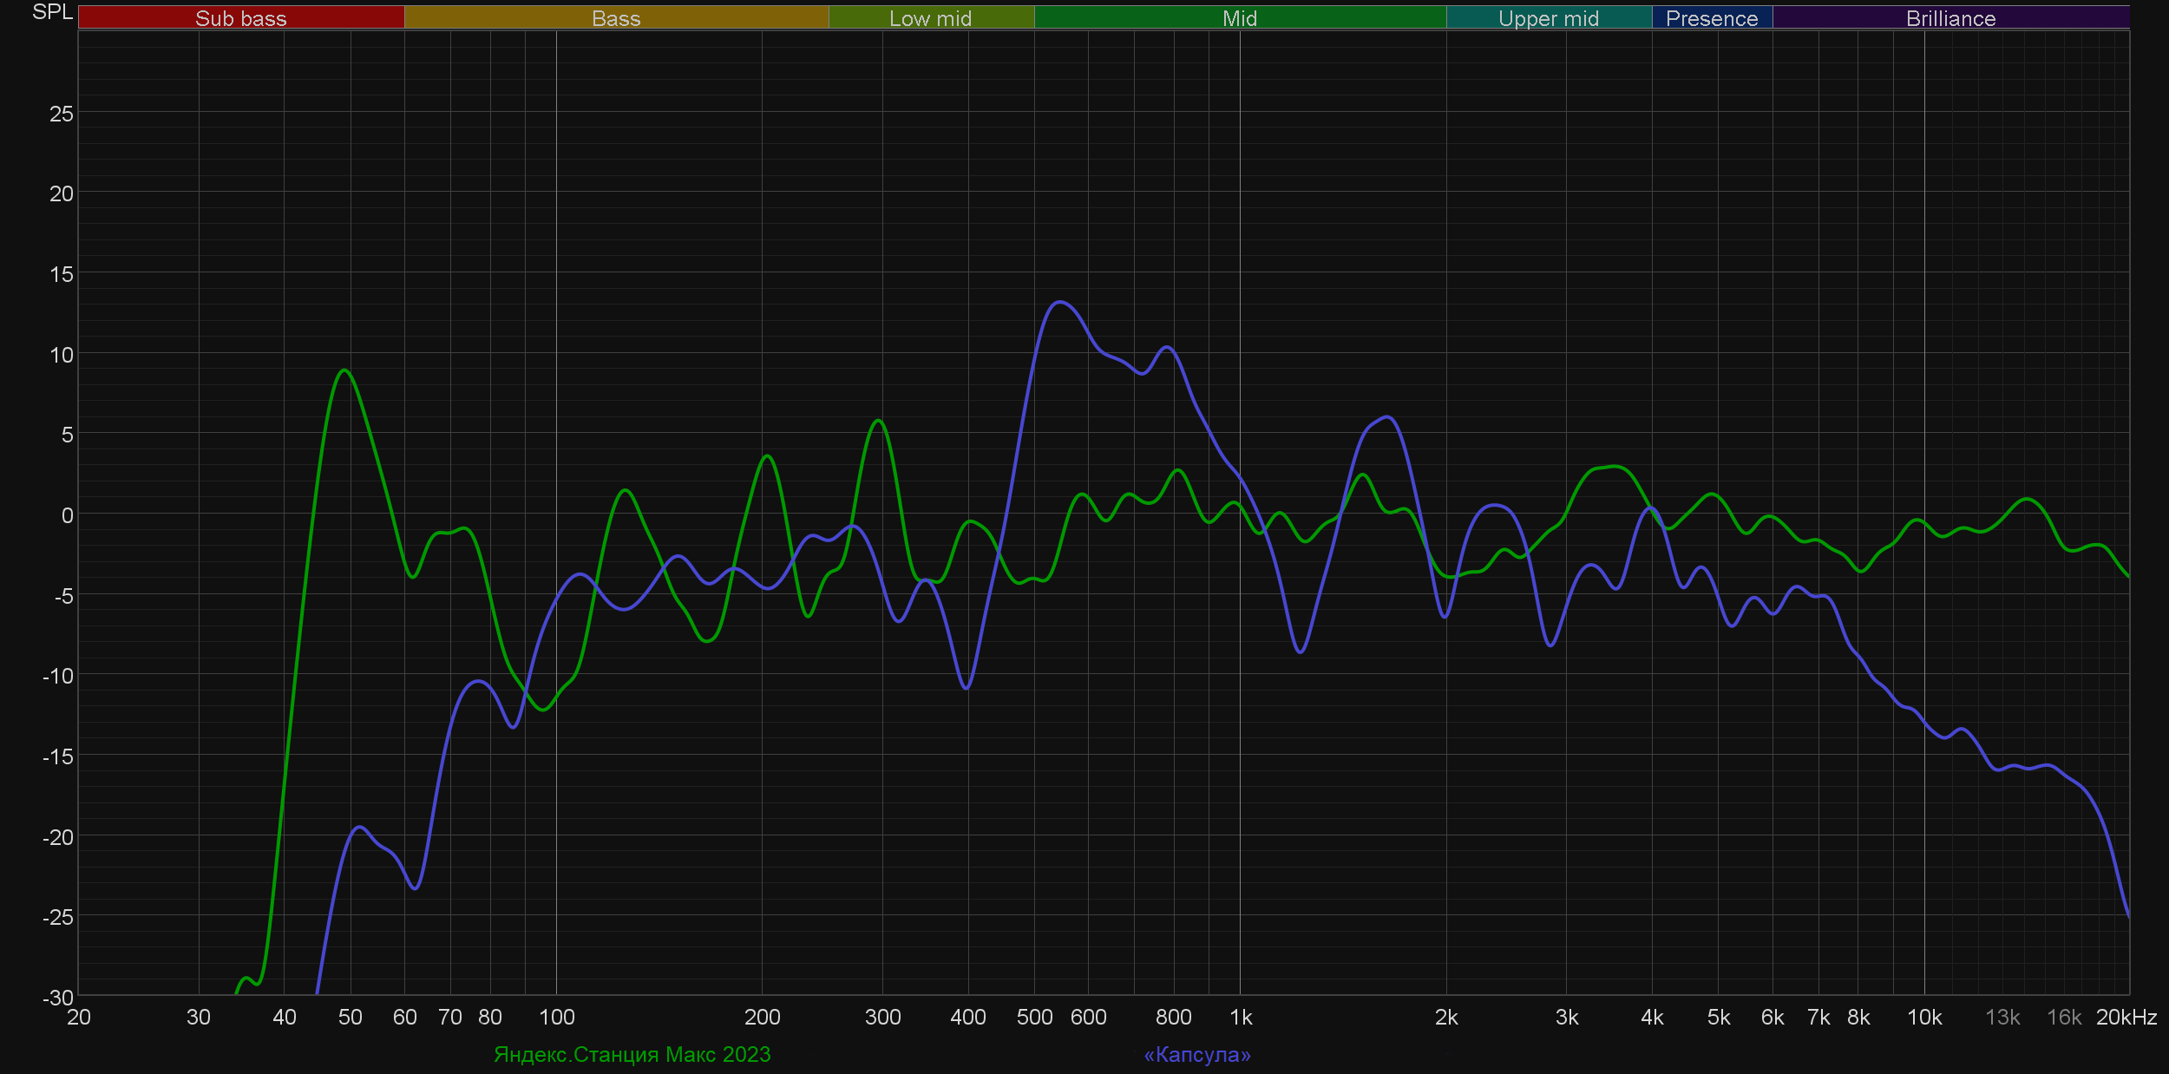Click the SPL axis label

pyautogui.click(x=52, y=12)
